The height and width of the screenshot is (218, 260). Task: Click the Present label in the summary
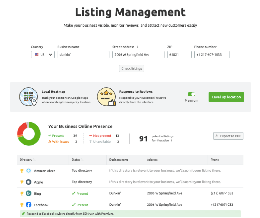pyautogui.click(x=58, y=136)
